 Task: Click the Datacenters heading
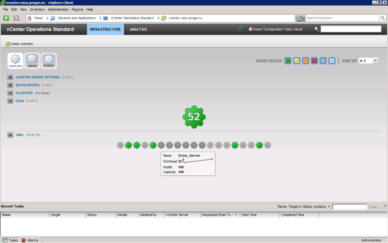27,85
